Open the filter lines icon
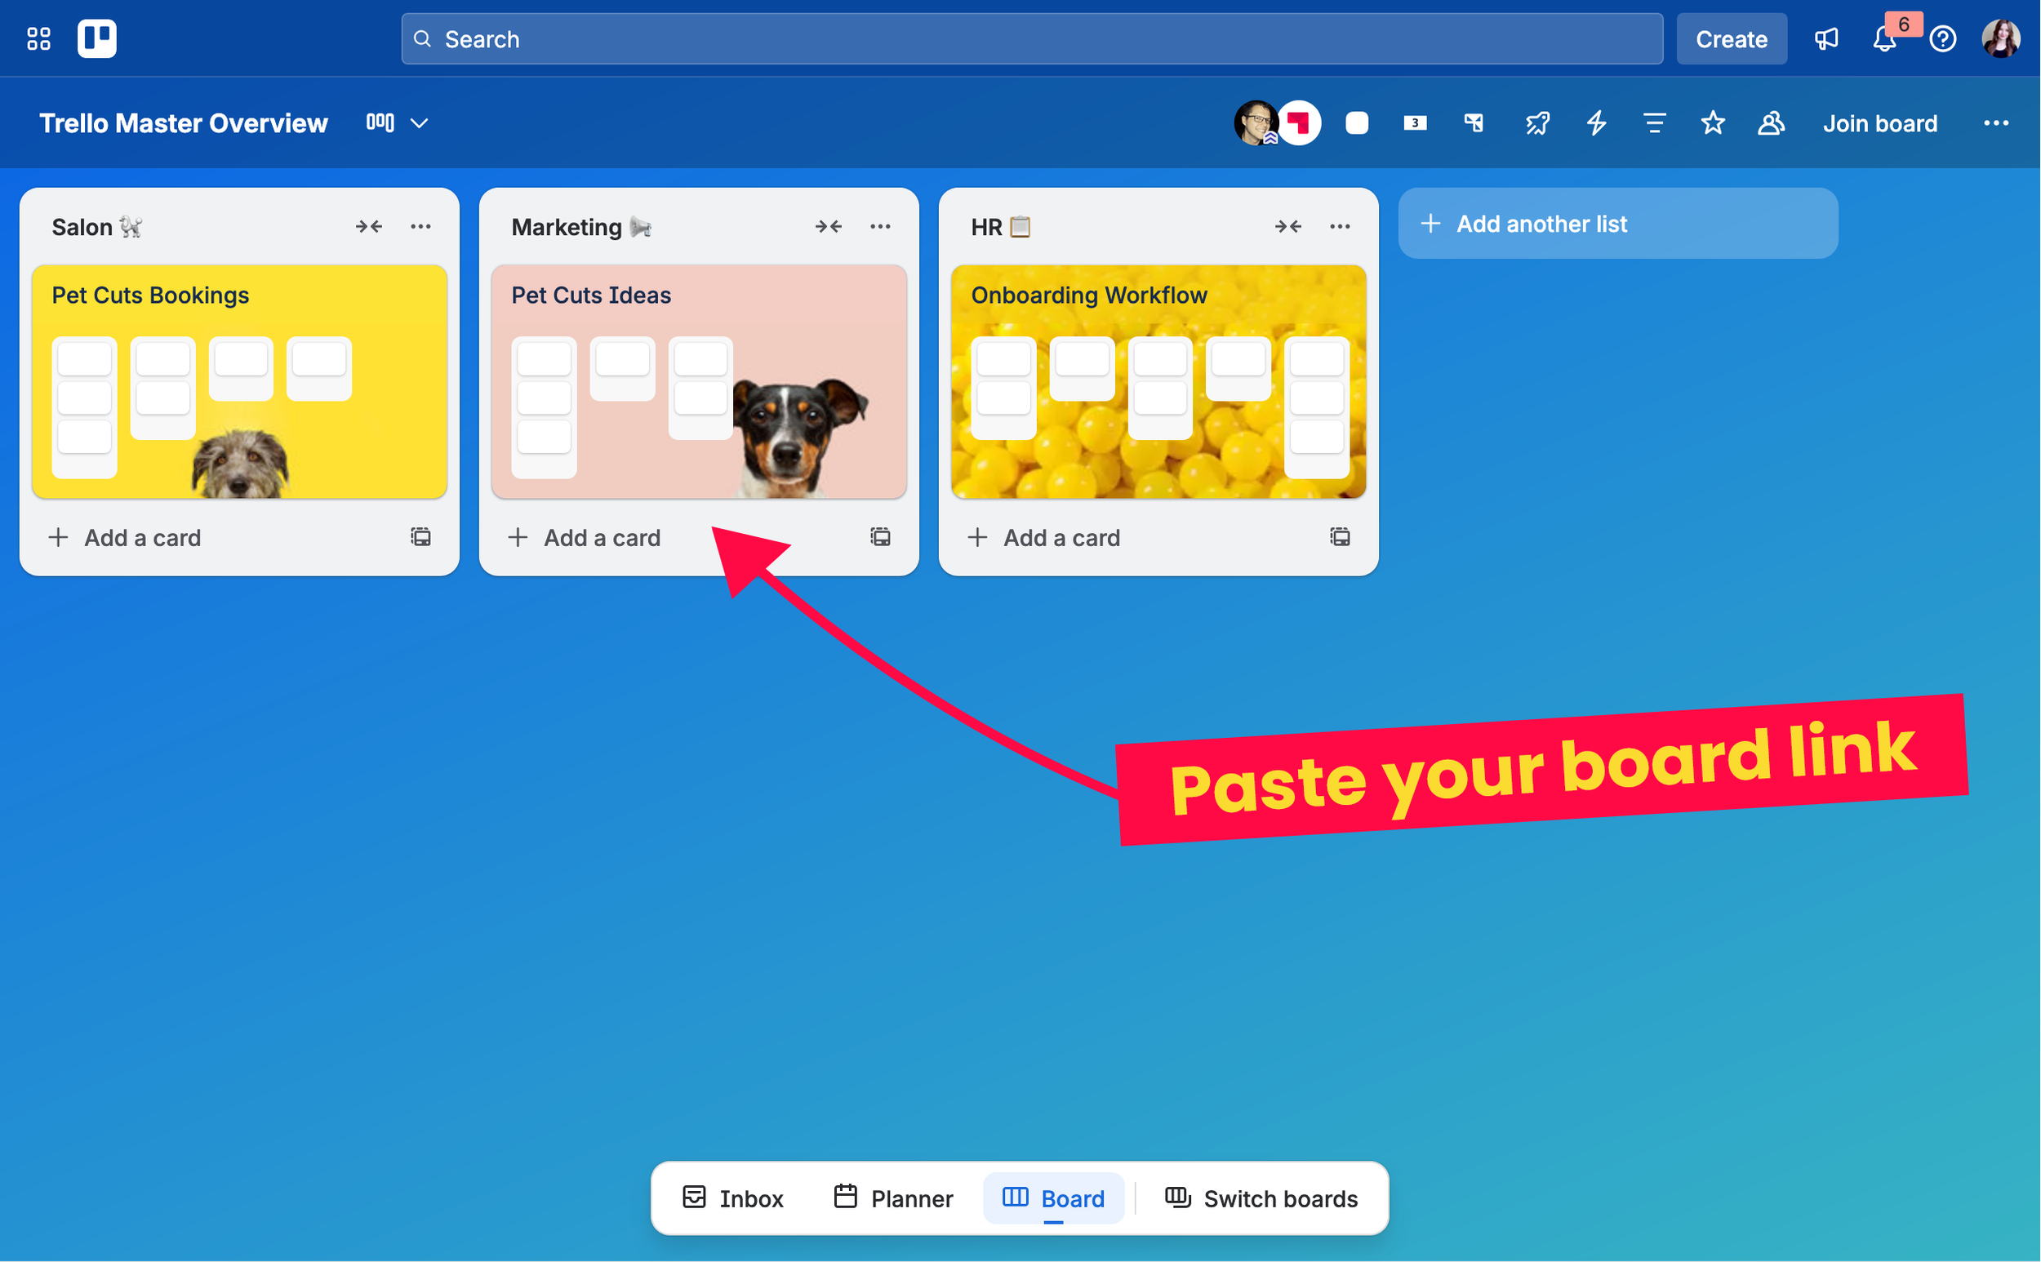 pyautogui.click(x=1655, y=123)
